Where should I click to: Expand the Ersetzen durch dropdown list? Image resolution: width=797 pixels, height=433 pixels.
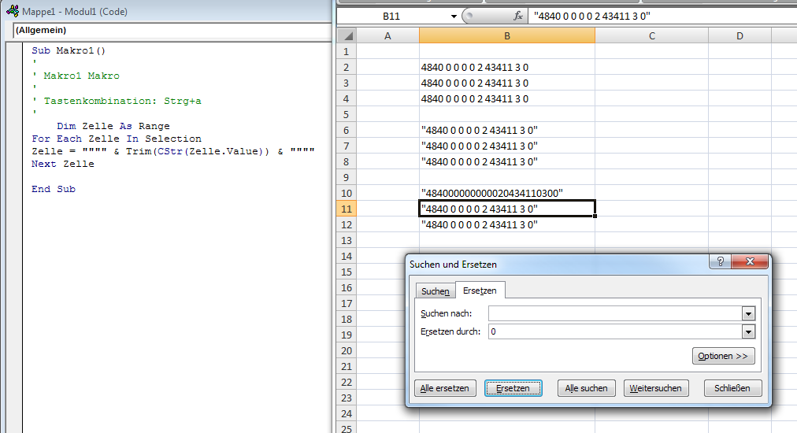748,332
